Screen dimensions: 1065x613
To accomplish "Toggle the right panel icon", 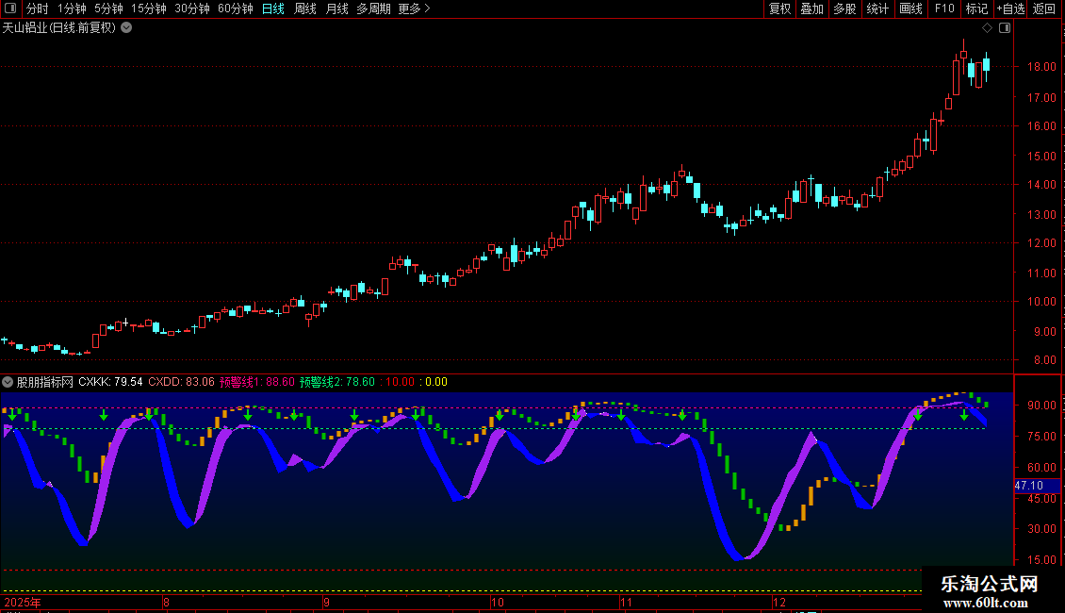I will [x=1005, y=27].
